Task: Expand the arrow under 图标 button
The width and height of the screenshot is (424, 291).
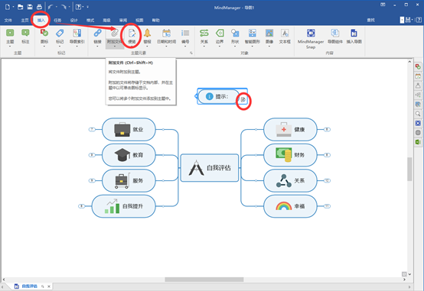Action: pyautogui.click(x=44, y=47)
